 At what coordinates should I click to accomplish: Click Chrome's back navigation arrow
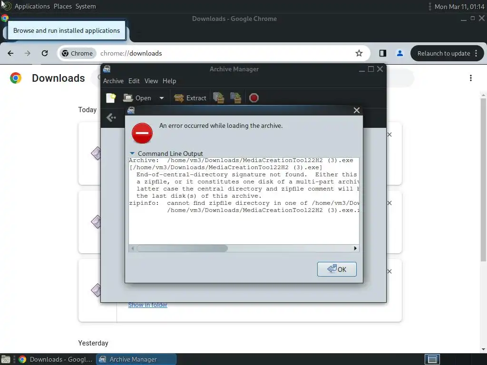tap(10, 53)
